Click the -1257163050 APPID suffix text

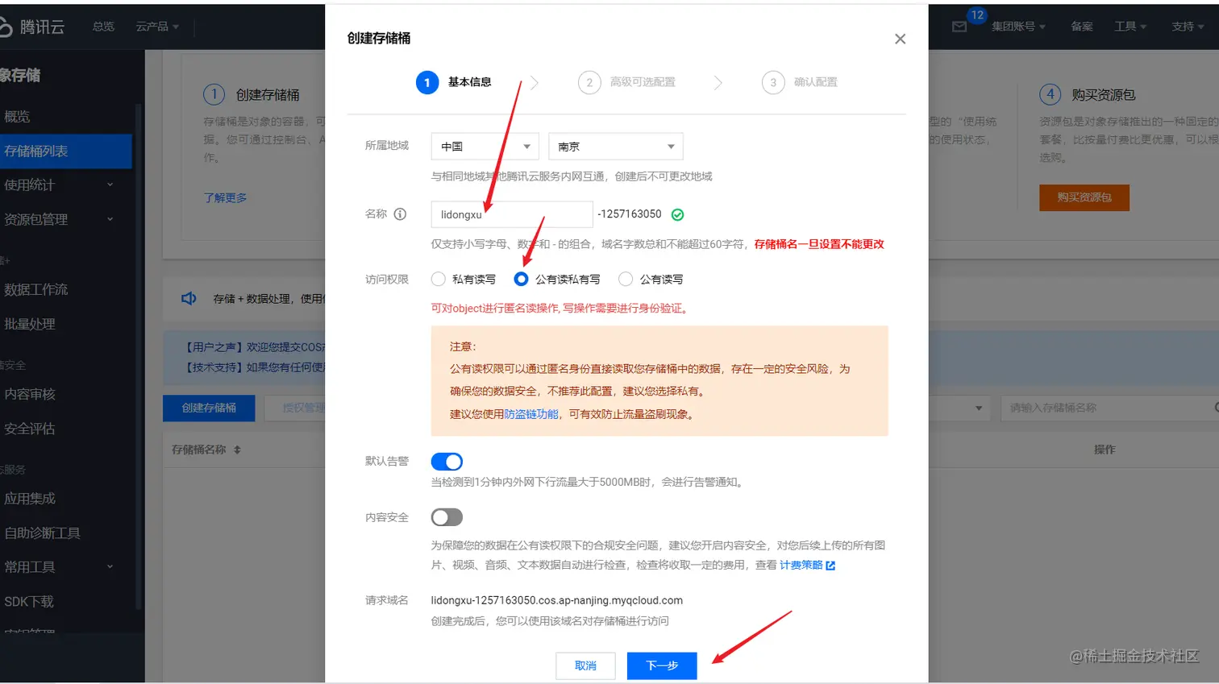(630, 214)
